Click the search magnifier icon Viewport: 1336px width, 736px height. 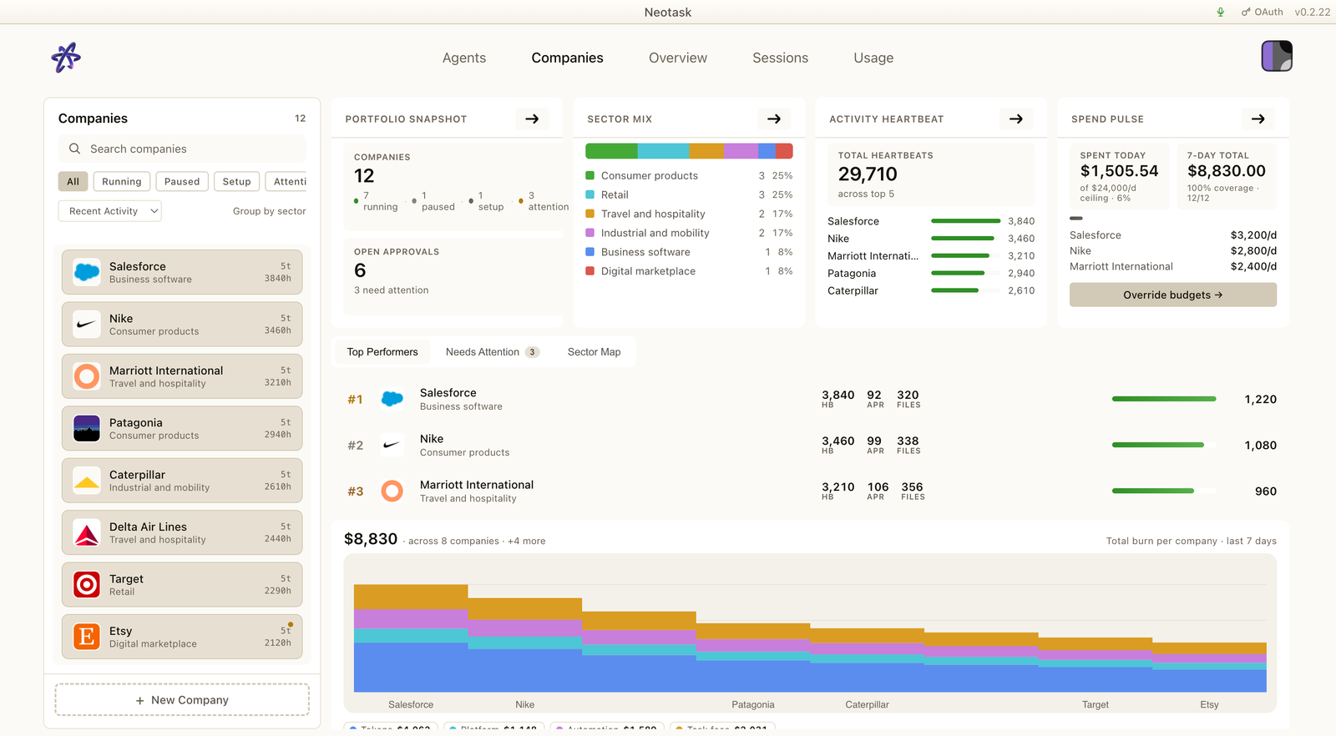coord(74,149)
